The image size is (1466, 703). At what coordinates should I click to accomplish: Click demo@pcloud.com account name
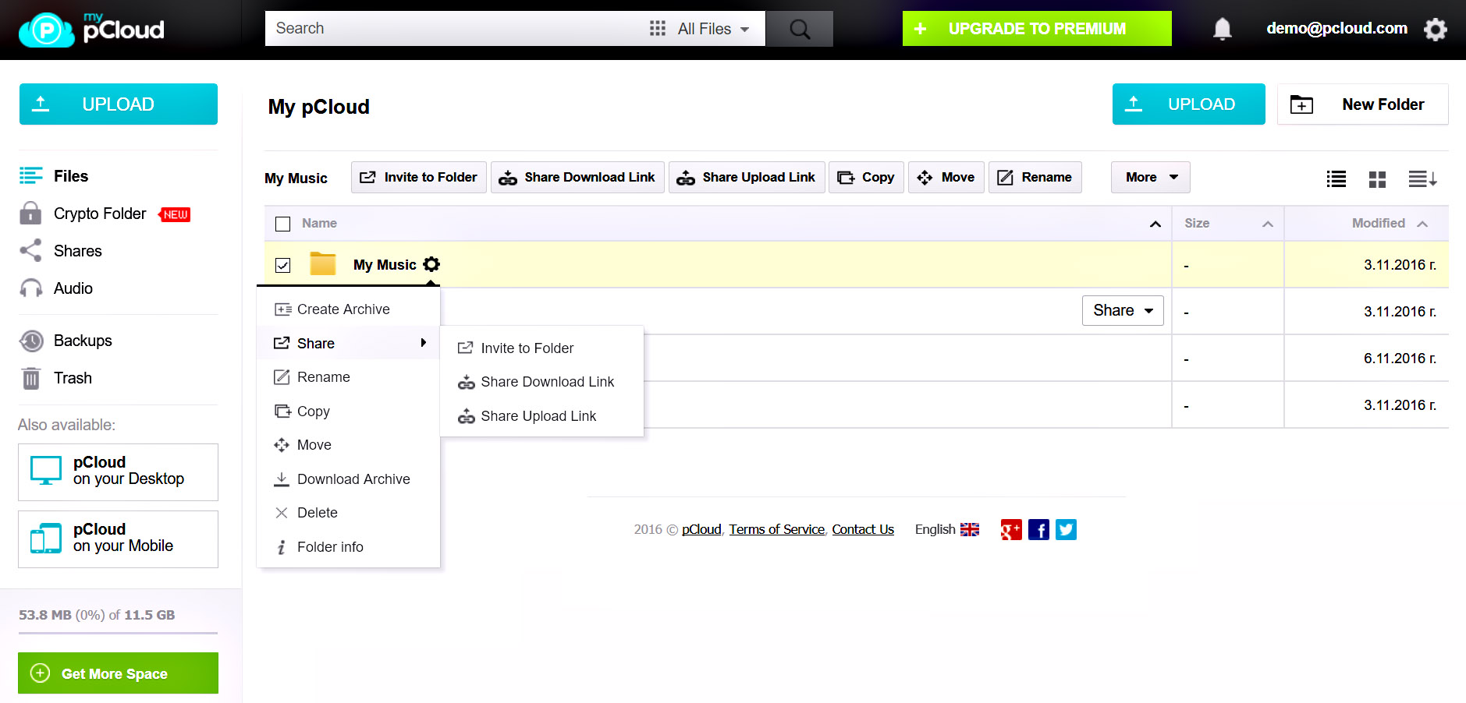(1336, 28)
